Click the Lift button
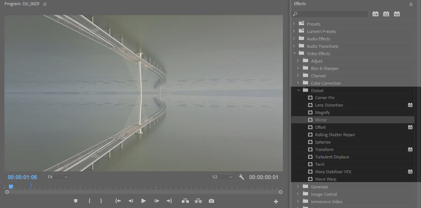The height and width of the screenshot is (208, 421). pos(185,201)
